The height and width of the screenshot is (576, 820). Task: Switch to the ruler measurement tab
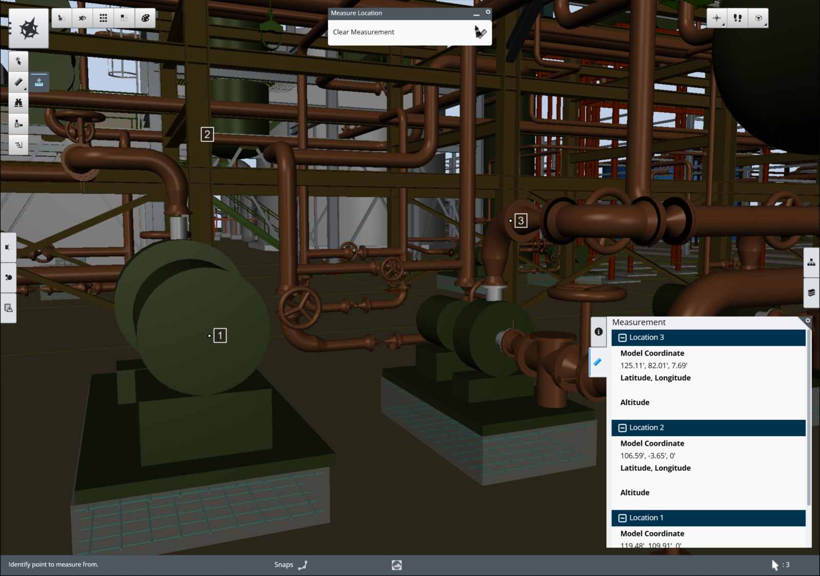pos(598,362)
